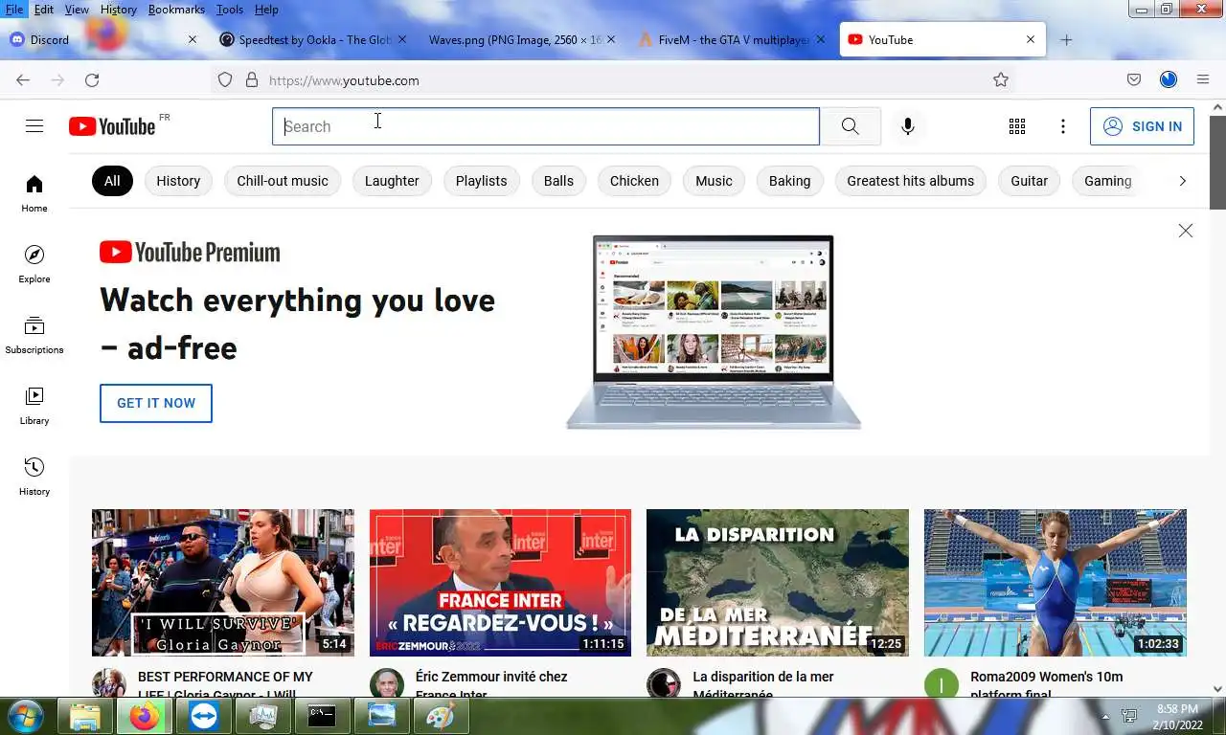Open the Tools menu
The image size is (1226, 735).
(230, 9)
